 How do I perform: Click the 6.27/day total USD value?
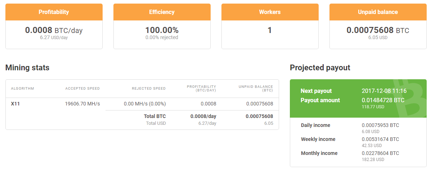207,123
